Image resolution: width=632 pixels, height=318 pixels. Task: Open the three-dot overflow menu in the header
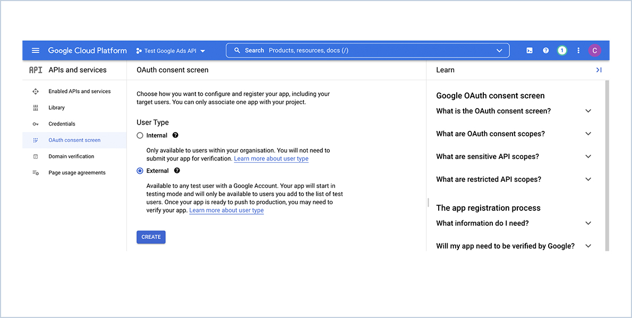click(x=578, y=50)
